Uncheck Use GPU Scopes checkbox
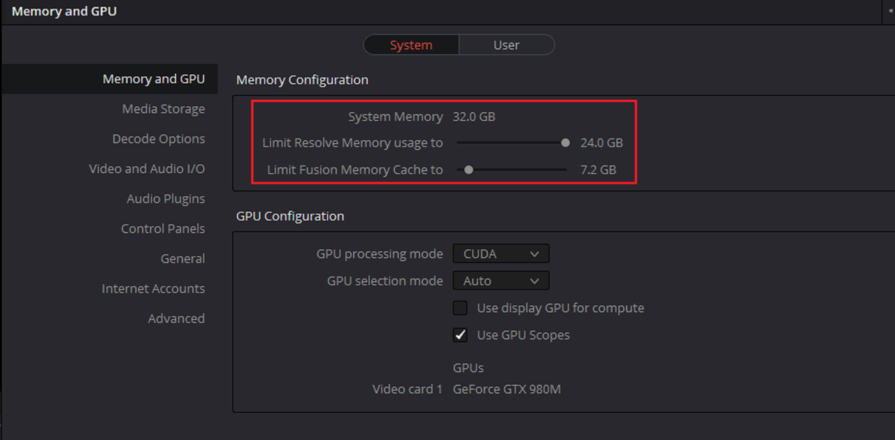Viewport: 895px width, 440px height. pos(460,335)
